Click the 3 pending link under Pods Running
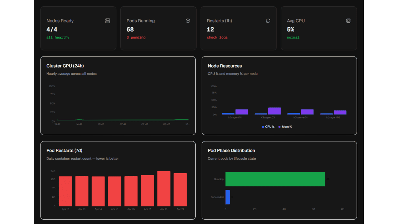The width and height of the screenshot is (398, 224). [x=137, y=37]
